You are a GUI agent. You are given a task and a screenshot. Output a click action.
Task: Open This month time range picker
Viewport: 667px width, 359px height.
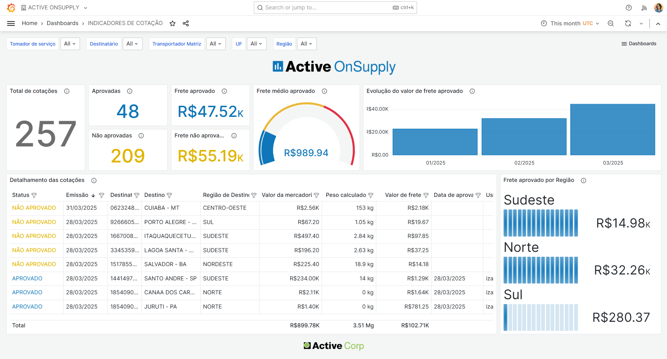[x=570, y=23]
